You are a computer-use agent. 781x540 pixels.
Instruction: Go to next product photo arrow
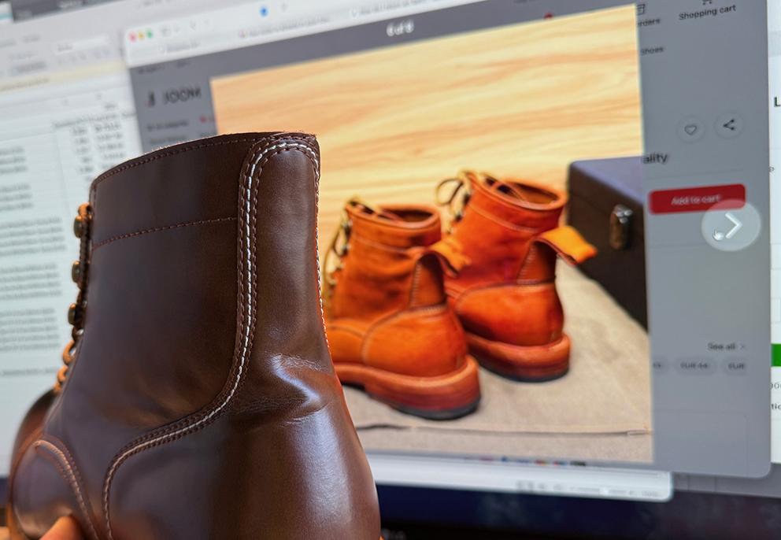pos(731,227)
